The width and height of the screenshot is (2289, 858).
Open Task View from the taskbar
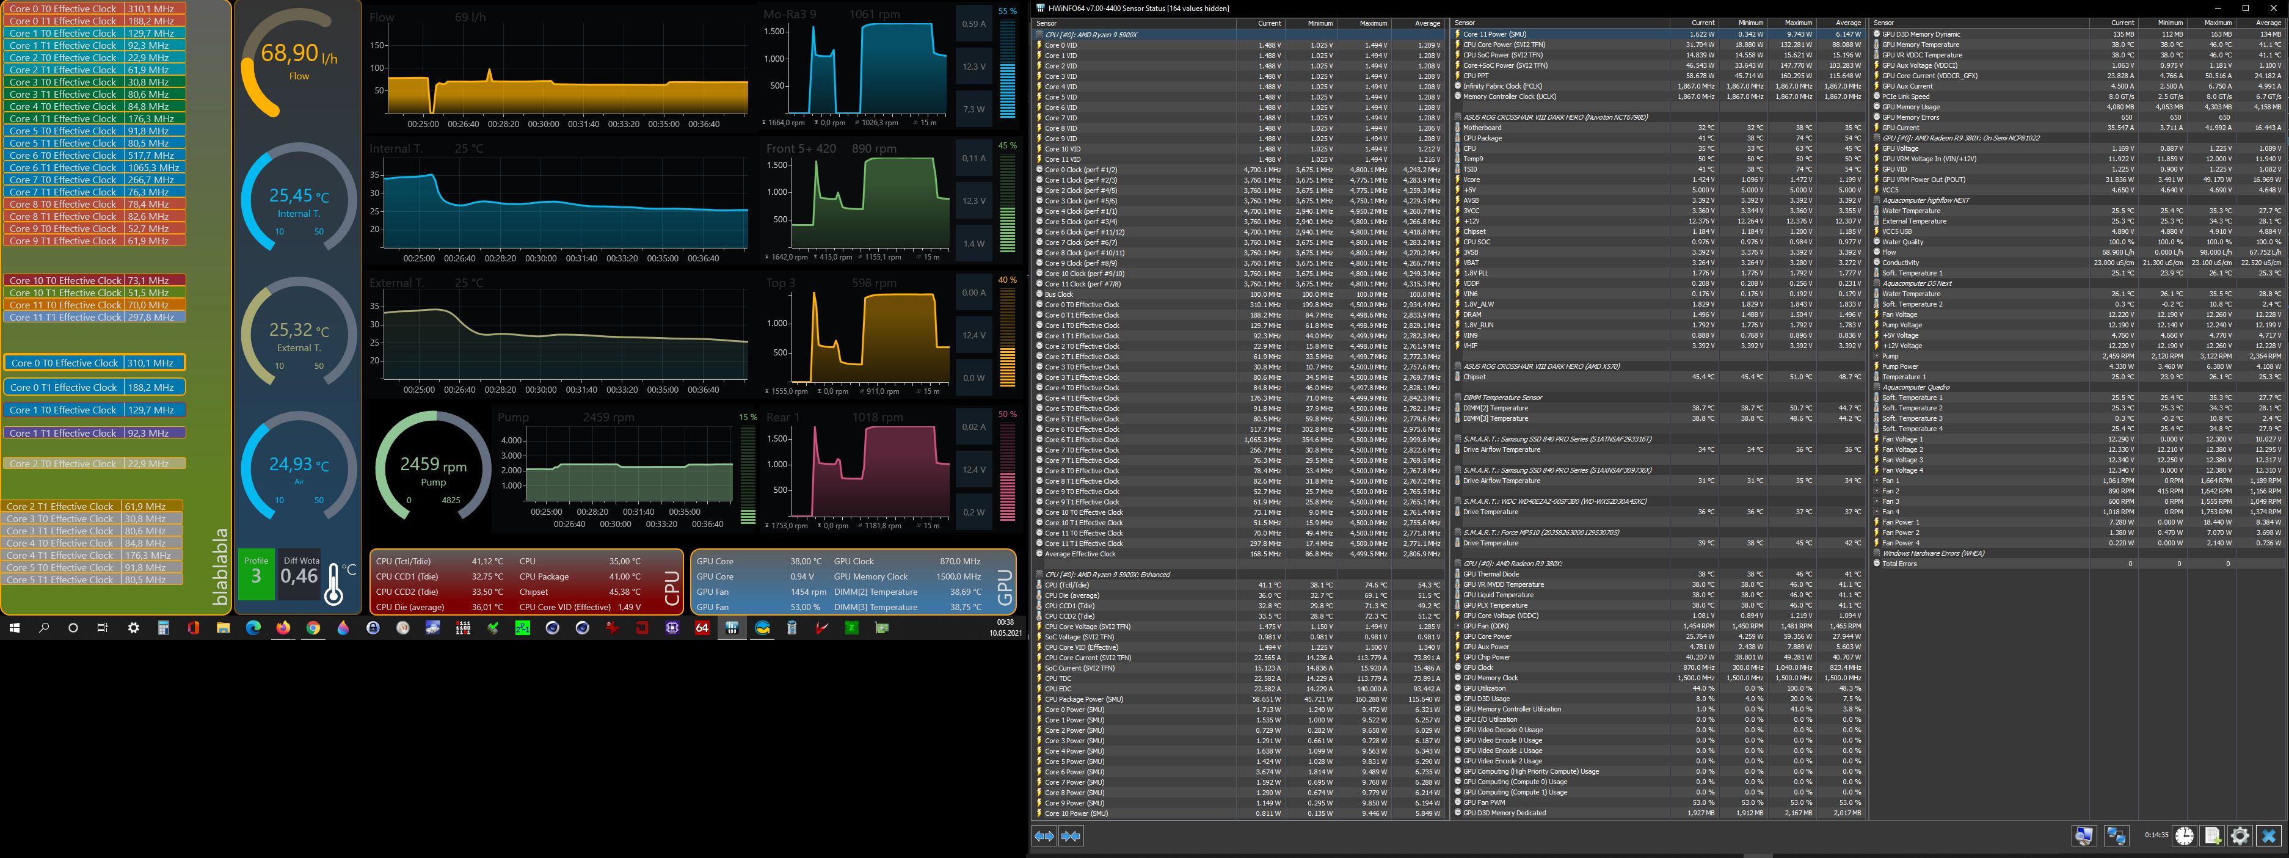coord(103,628)
